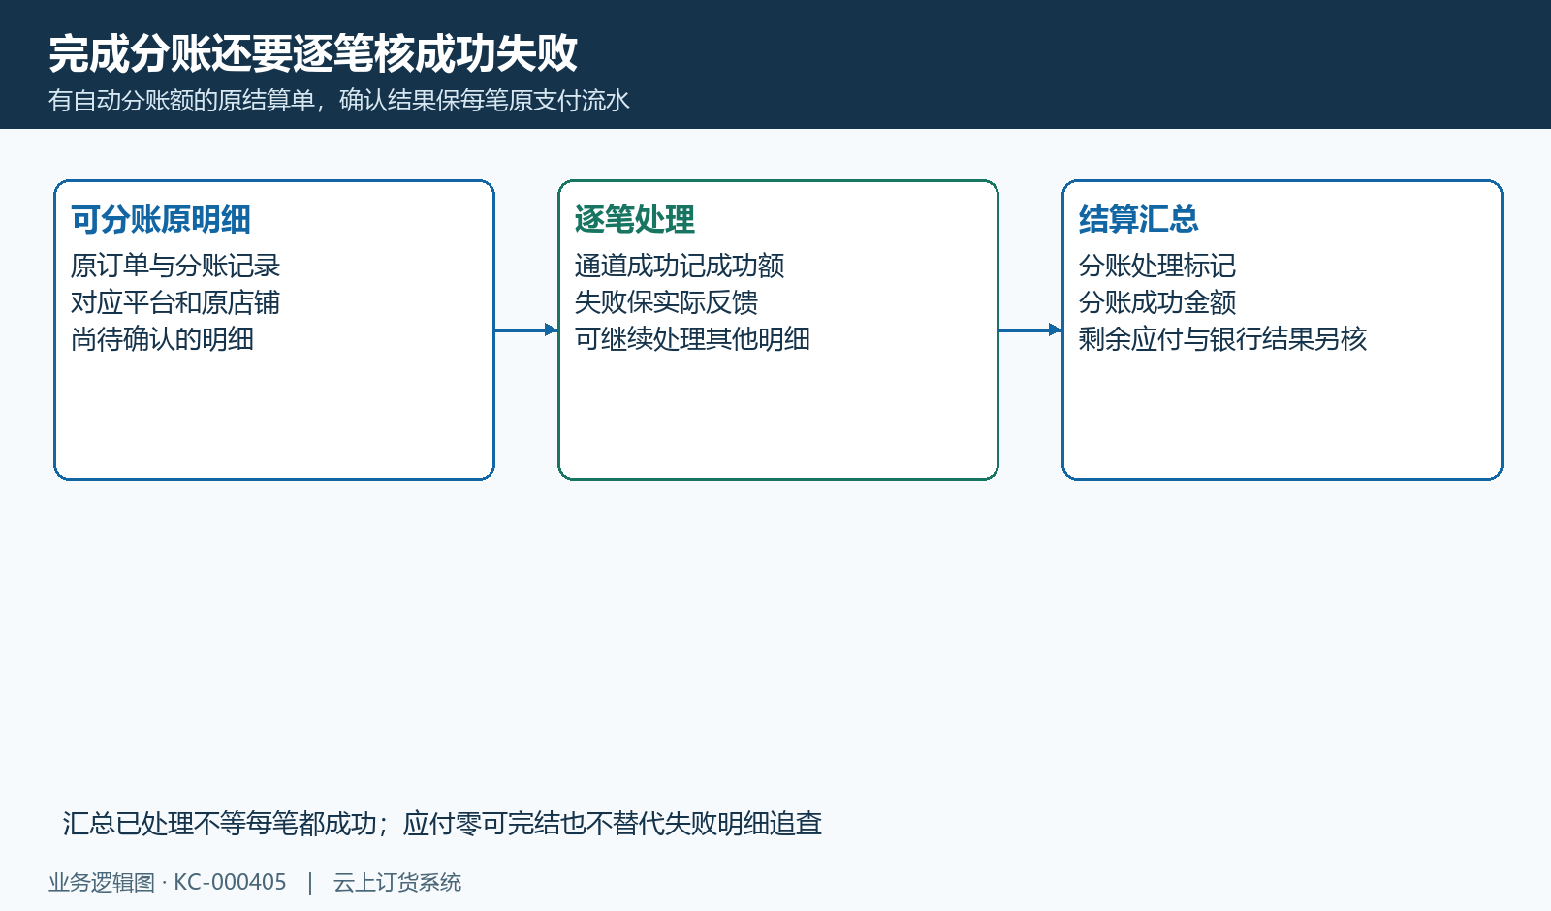This screenshot has width=1551, height=911.
Task: Select the line 原订单与分账记录
Action: click(x=175, y=266)
